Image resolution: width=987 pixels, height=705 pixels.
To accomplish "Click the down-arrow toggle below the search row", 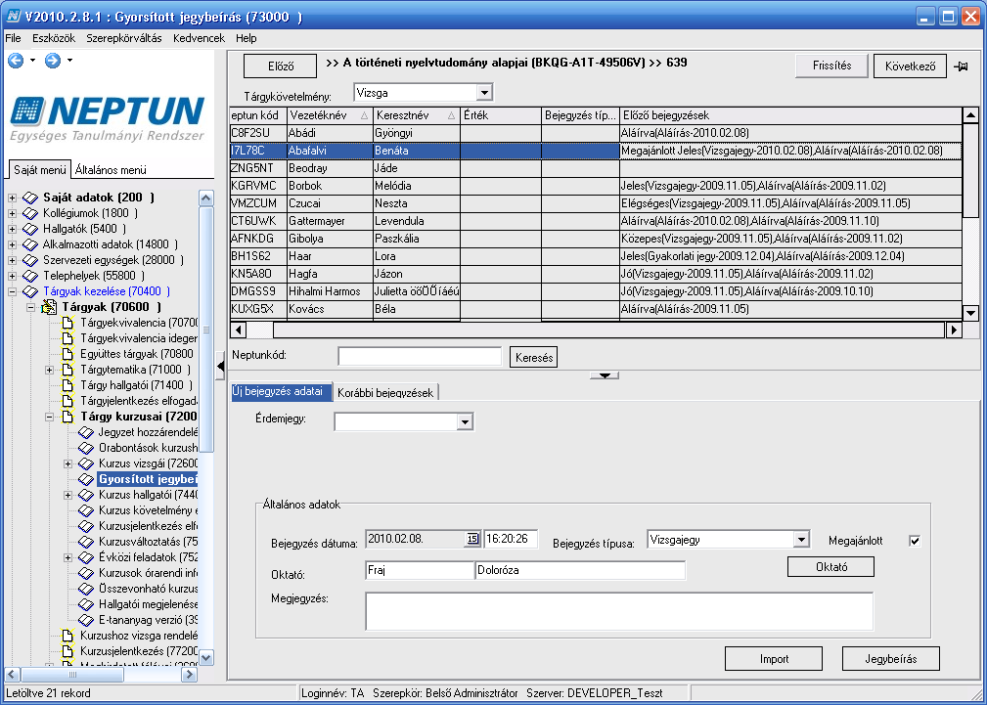I will coord(605,375).
